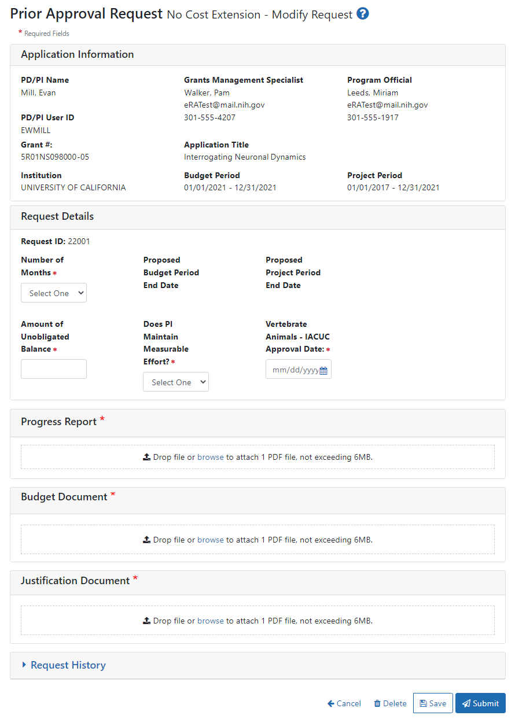Click browse link under Justification Document
This screenshot has width=515, height=723.
point(211,621)
